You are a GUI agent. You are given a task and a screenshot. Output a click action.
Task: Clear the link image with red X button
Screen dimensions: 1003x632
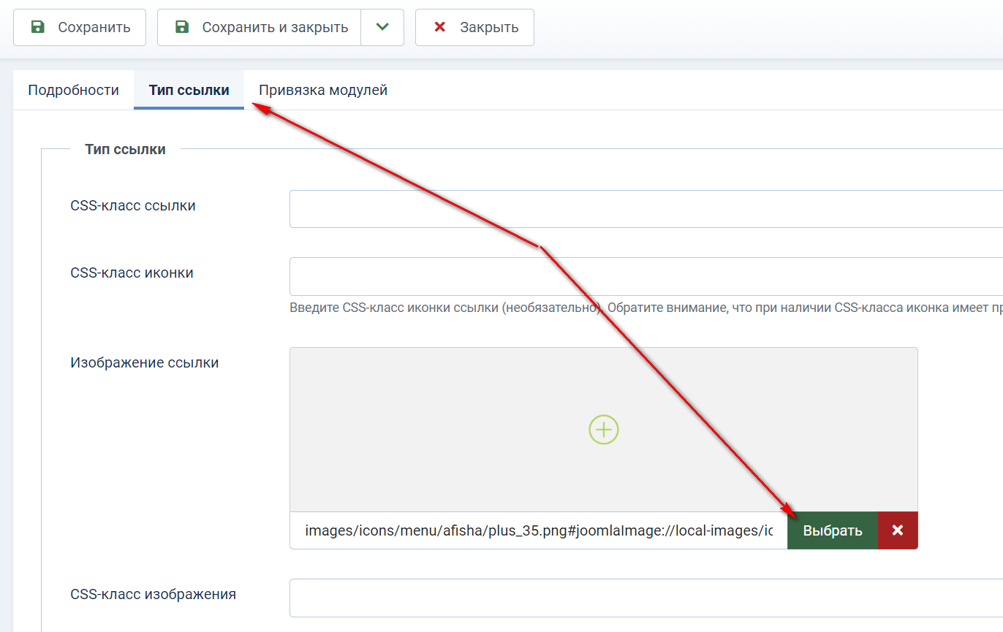[x=897, y=530]
